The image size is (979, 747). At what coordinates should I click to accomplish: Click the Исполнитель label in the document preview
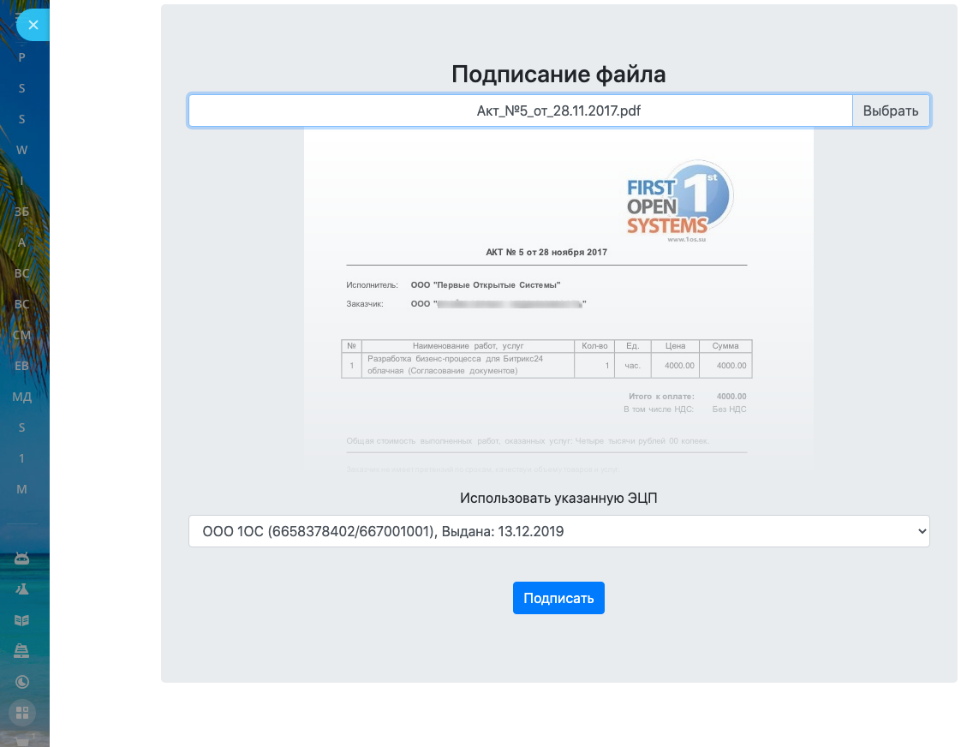(x=372, y=284)
